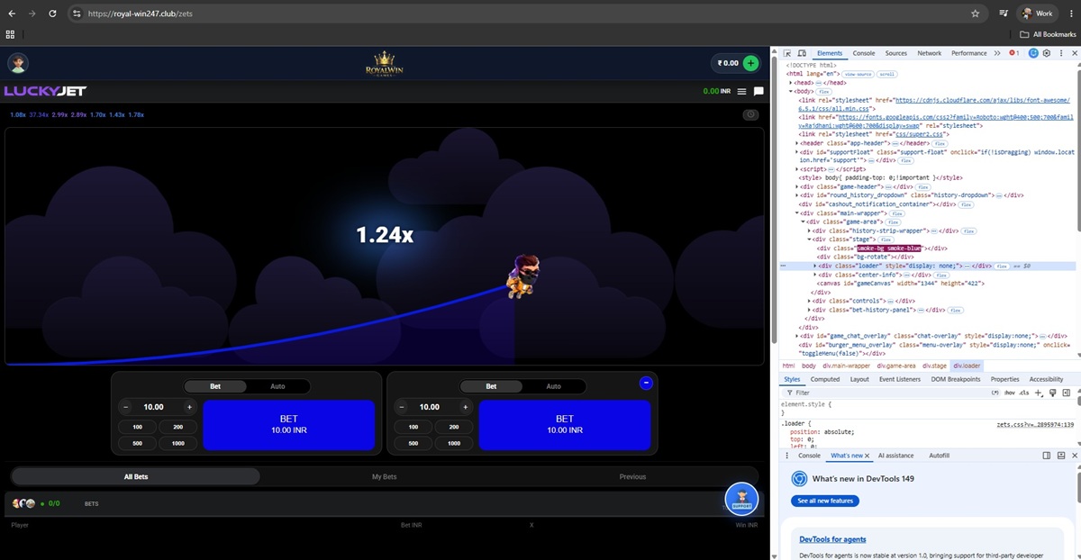
Task: Switch to the Network tab
Action: click(930, 53)
